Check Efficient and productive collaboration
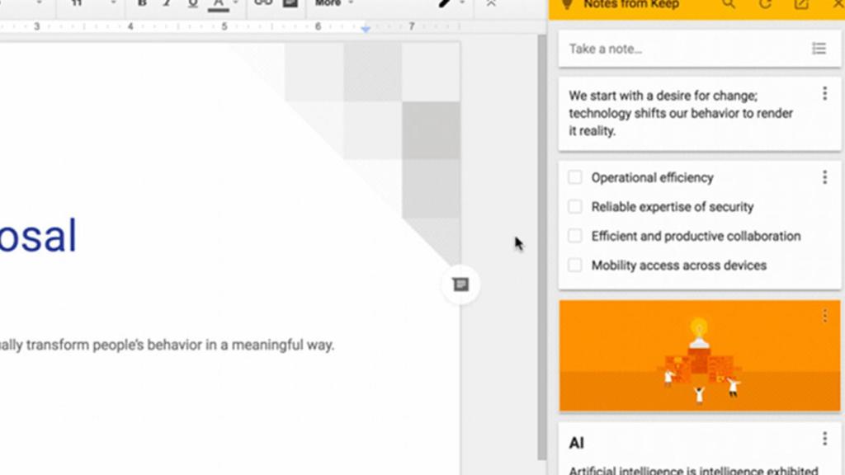Image resolution: width=845 pixels, height=475 pixels. 575,236
